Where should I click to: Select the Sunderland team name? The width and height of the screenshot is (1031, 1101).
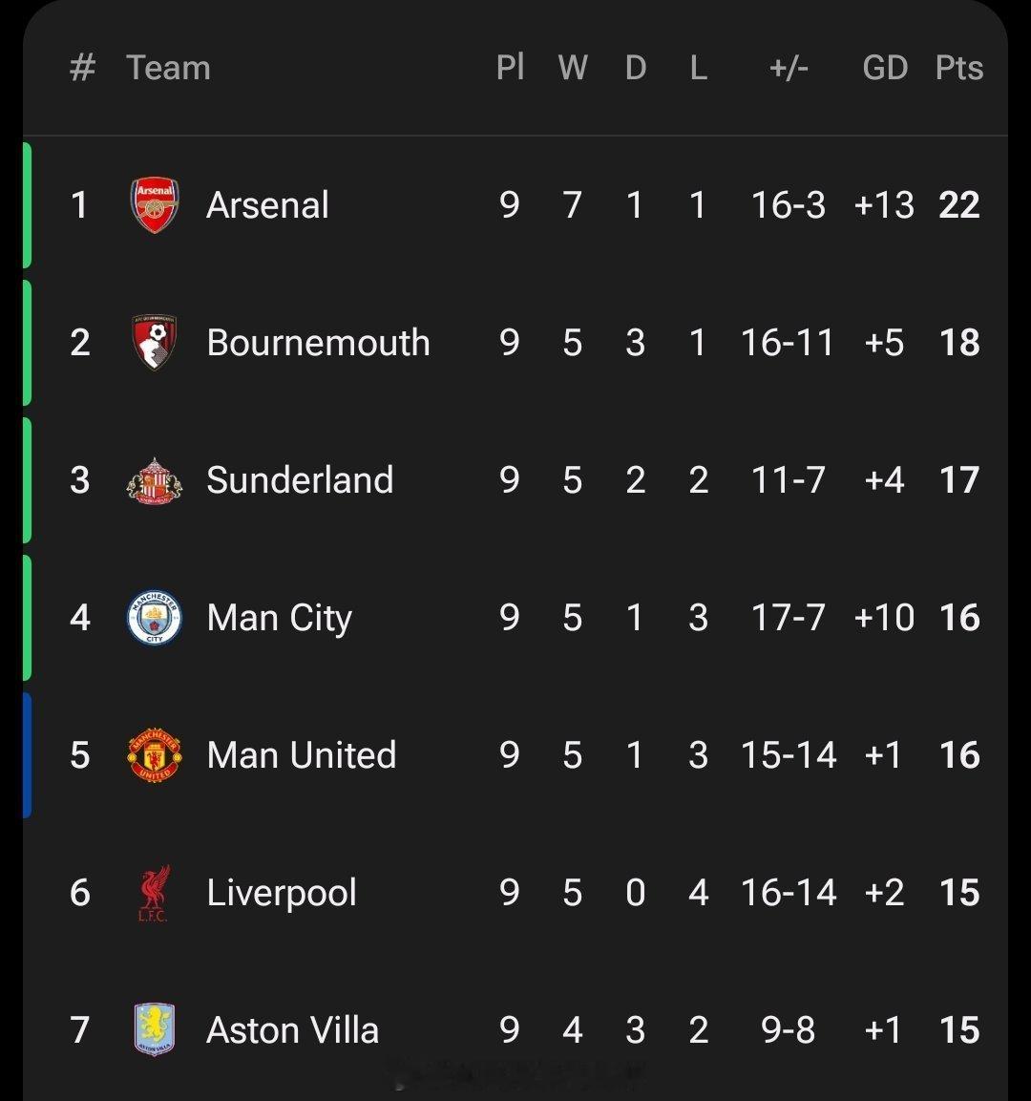click(x=300, y=480)
